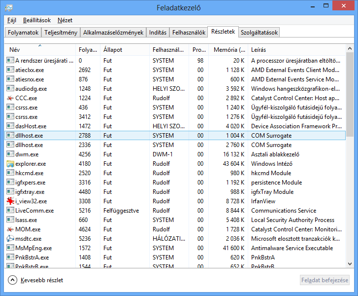Click the system idle process icon
The width and height of the screenshot is (358, 296).
point(10,60)
